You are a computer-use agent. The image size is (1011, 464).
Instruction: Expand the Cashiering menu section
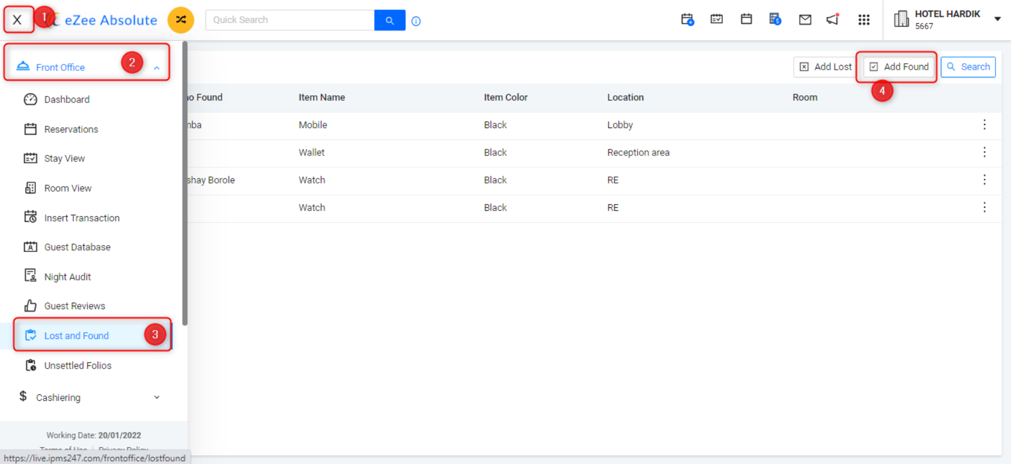157,397
